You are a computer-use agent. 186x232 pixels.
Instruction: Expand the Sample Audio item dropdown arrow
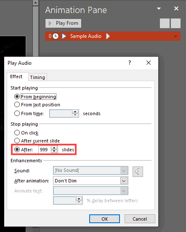click(175, 36)
